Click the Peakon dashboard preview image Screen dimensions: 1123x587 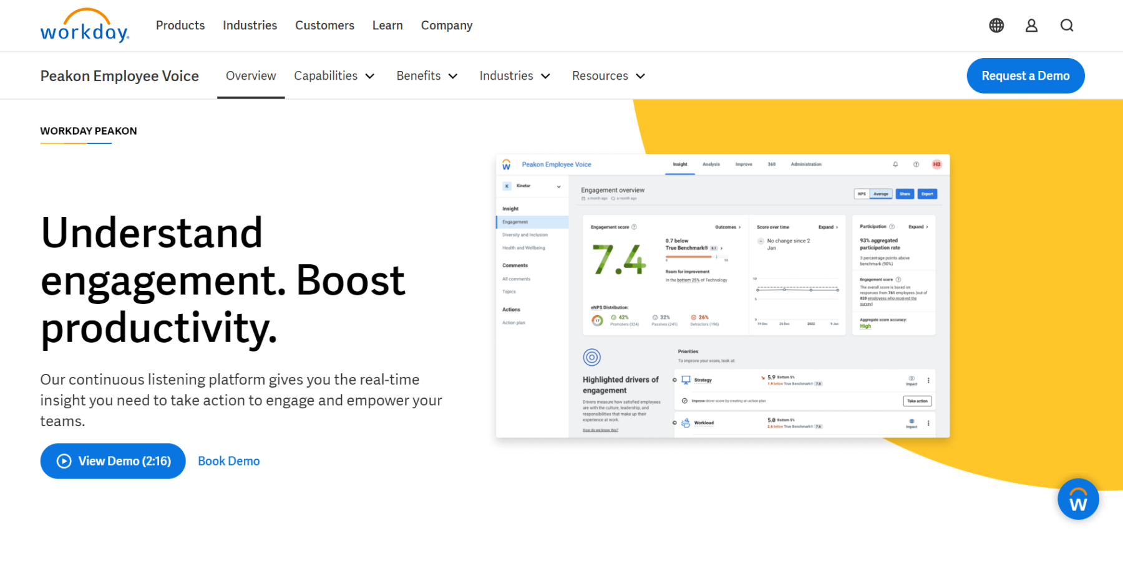click(722, 296)
